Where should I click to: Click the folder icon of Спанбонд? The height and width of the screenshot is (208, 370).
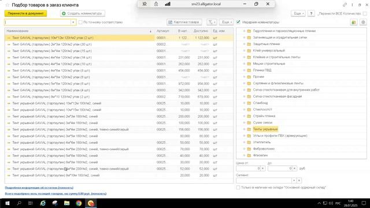click(x=249, y=103)
